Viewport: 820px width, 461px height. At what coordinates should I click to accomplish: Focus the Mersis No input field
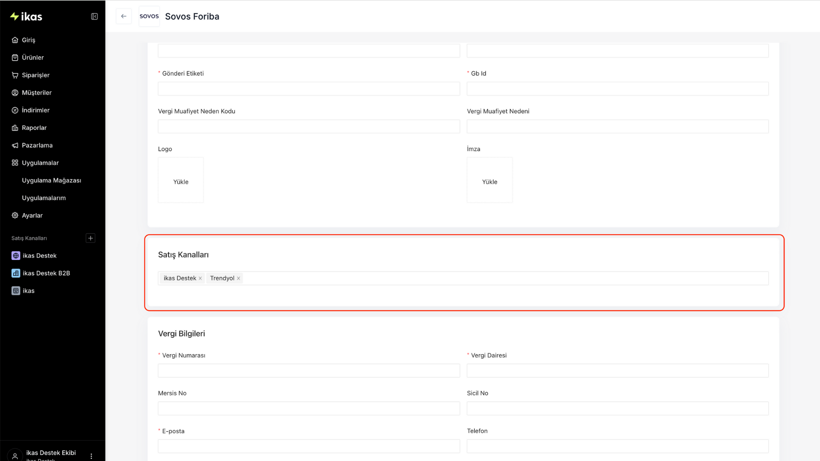point(309,408)
